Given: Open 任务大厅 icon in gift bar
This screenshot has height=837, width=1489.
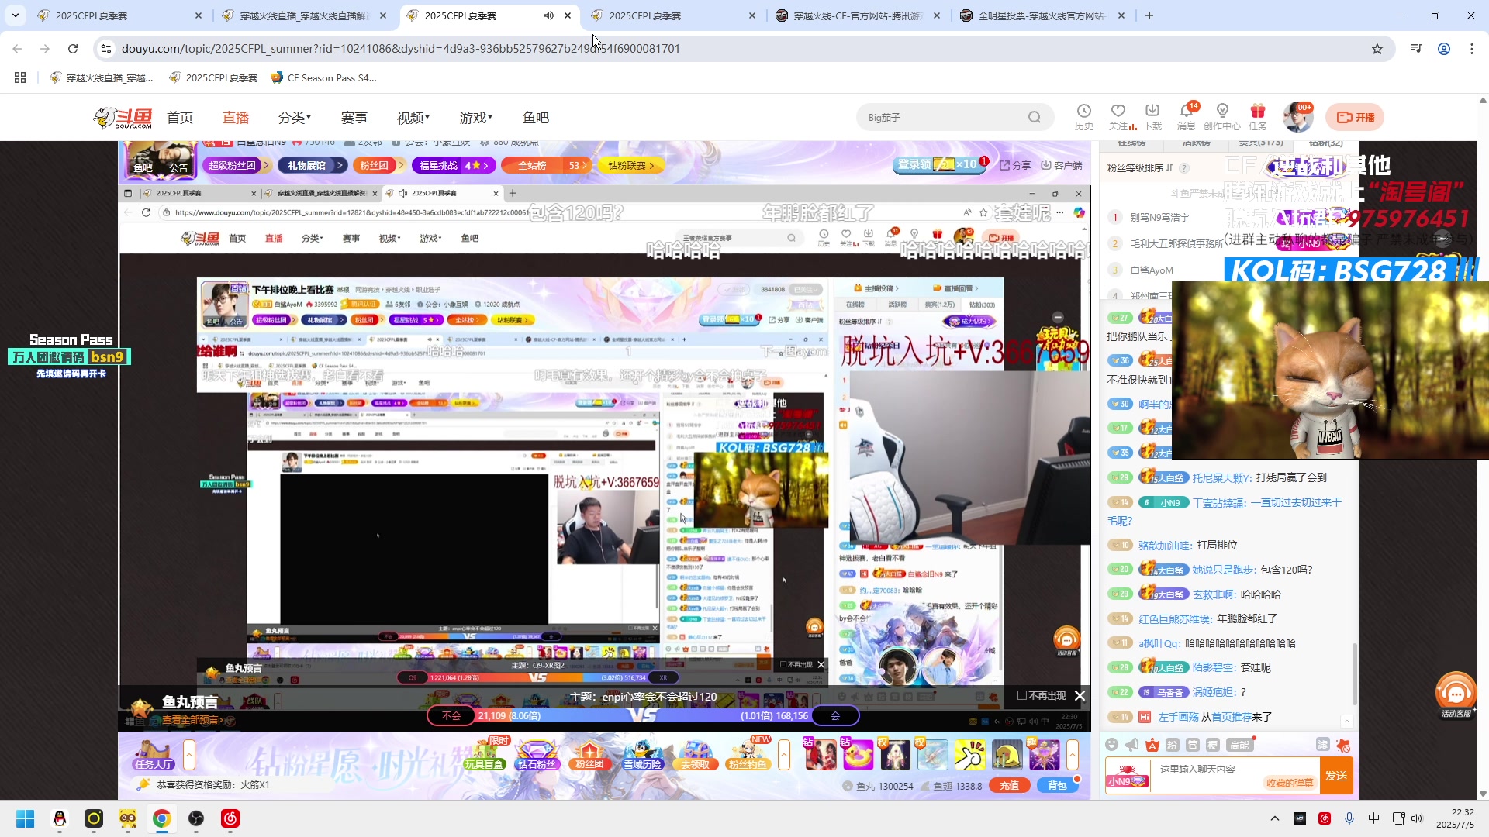Looking at the screenshot, I should click(153, 754).
